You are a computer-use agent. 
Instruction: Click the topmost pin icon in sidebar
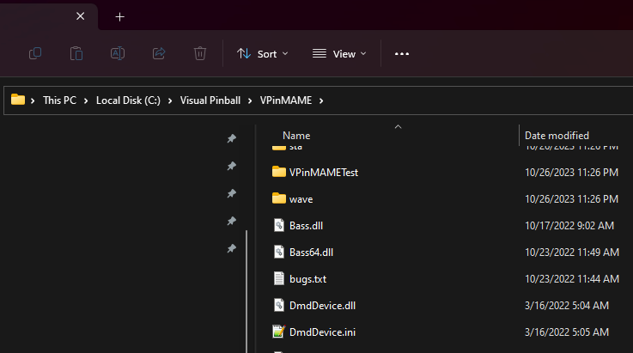click(x=231, y=138)
